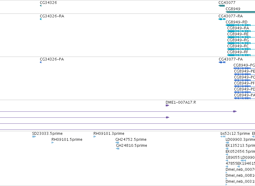255x186 pixels.
Task: Select the CG43077-PA protein label
Action: click(231, 59)
